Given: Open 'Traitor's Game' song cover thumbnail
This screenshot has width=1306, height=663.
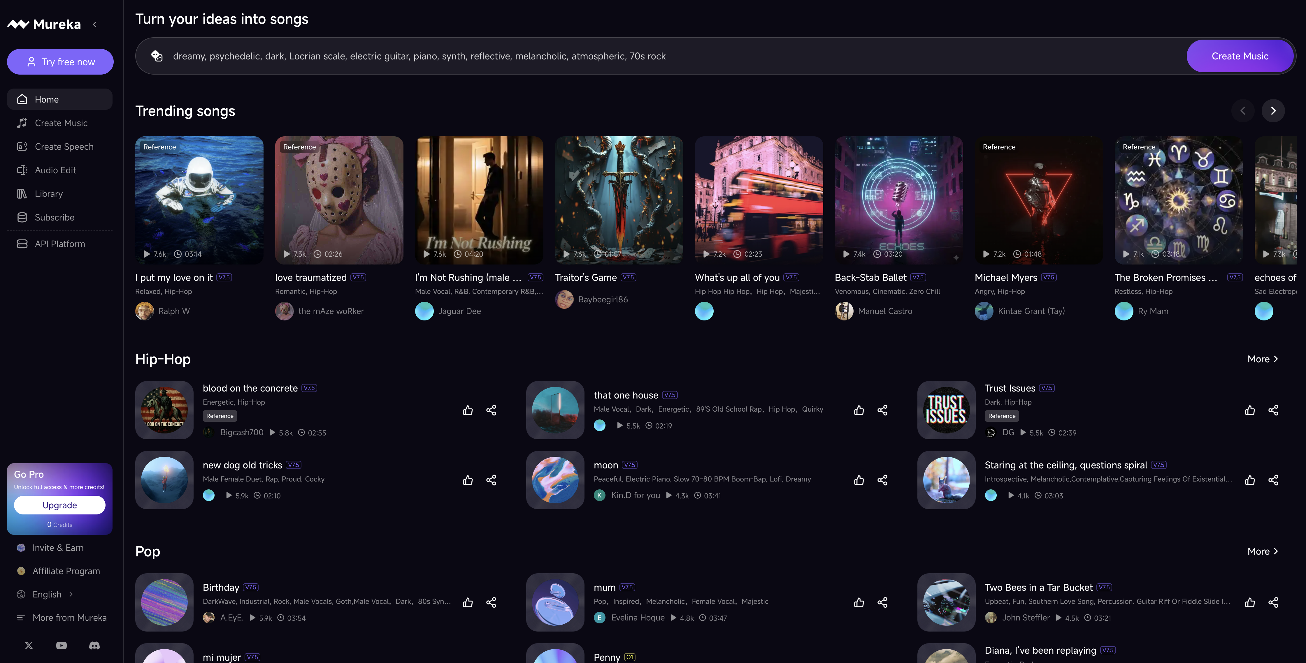Looking at the screenshot, I should (x=619, y=200).
